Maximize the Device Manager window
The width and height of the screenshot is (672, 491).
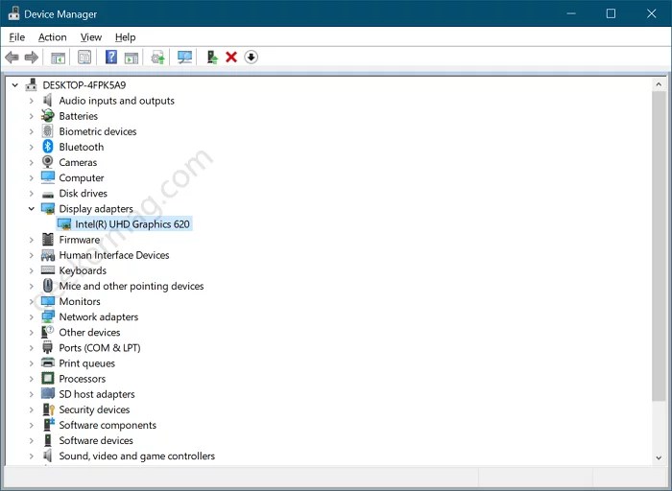point(611,13)
